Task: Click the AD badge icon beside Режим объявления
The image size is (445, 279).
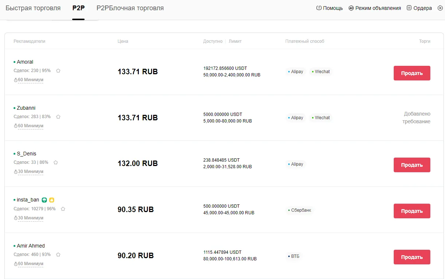Action: [350, 8]
